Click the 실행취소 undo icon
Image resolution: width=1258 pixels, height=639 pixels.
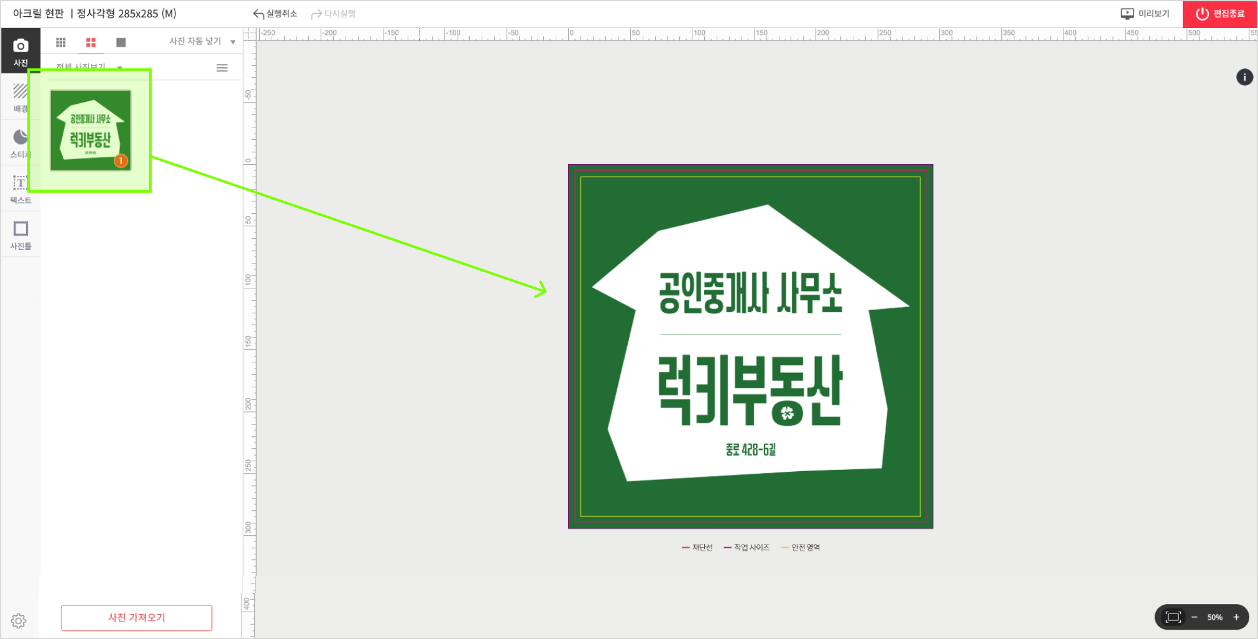point(259,13)
